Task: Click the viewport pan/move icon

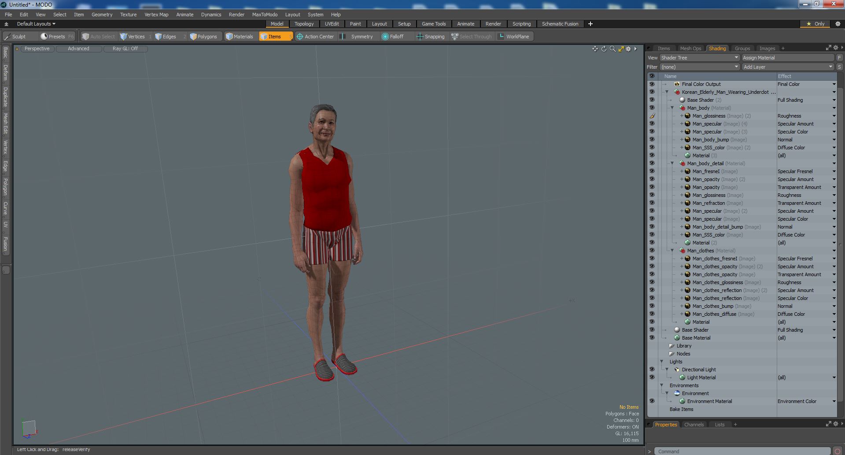Action: tap(595, 49)
